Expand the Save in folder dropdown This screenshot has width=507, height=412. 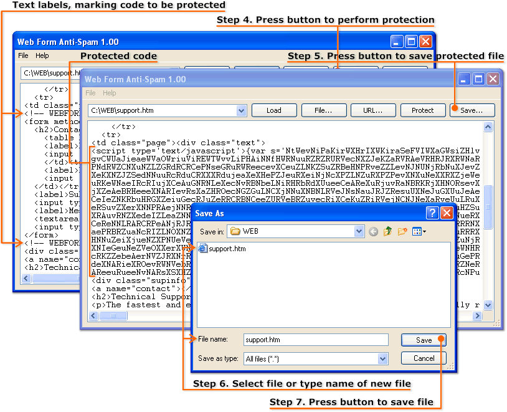click(359, 231)
